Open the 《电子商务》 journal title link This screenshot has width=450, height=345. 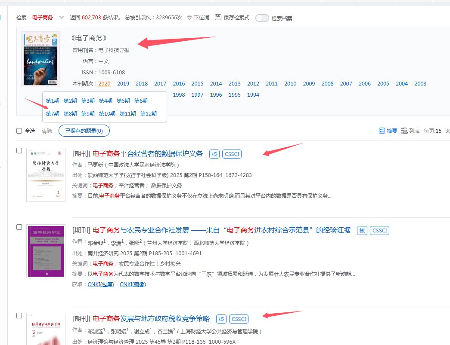[89, 38]
